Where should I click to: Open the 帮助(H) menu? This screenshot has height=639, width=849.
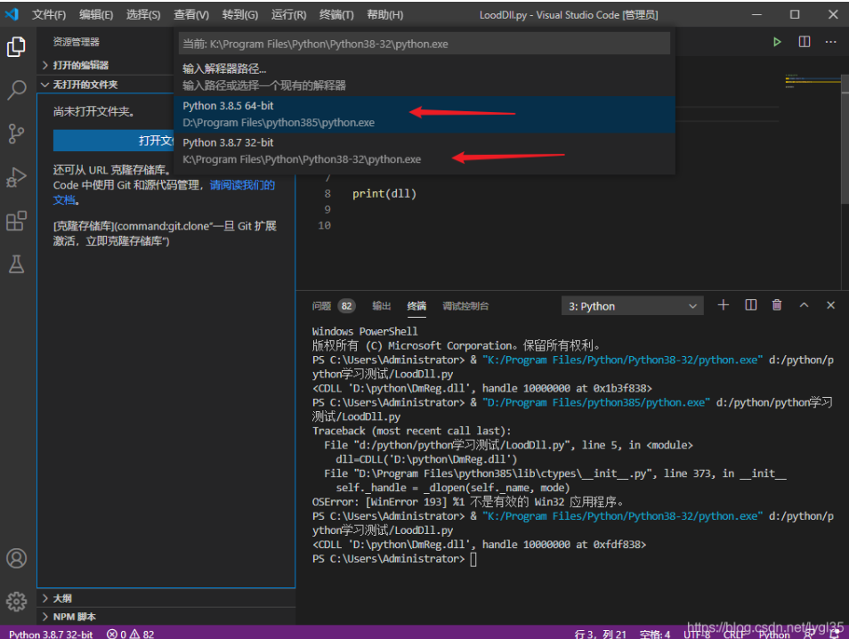[385, 14]
